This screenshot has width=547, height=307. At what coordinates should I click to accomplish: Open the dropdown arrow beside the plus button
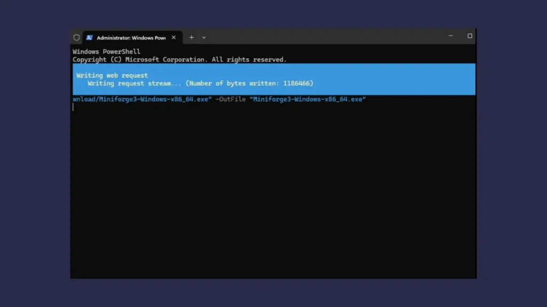coord(204,37)
